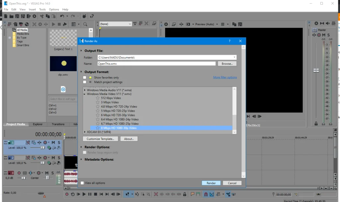Screen dimensions: 340x202
Task: Click the Play button in transport bar
Action: (84, 194)
